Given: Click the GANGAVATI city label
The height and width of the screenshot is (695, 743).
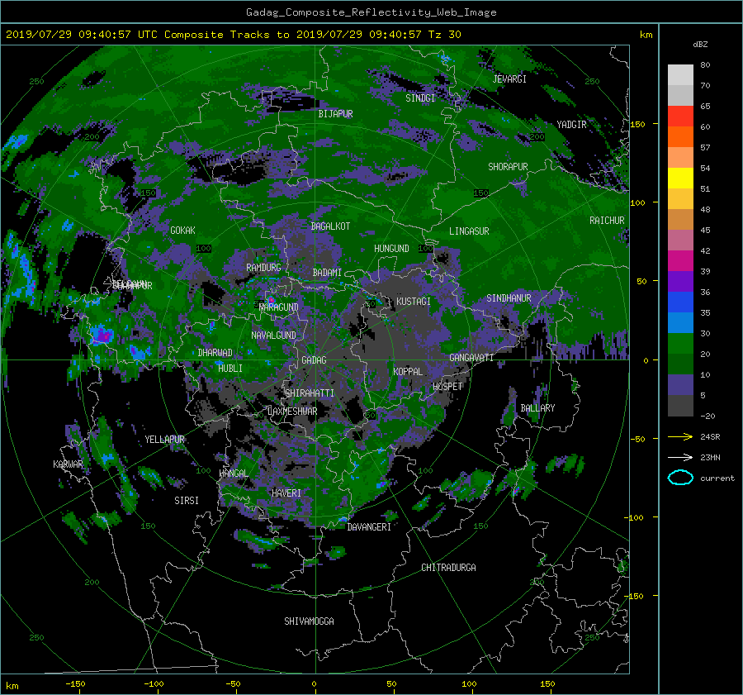Looking at the screenshot, I should [471, 358].
